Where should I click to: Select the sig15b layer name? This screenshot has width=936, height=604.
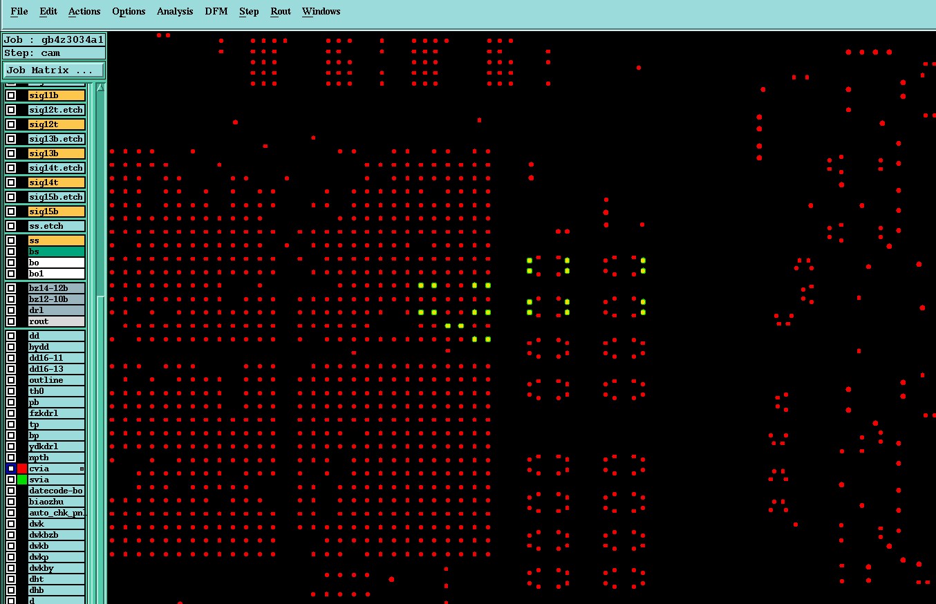[57, 211]
